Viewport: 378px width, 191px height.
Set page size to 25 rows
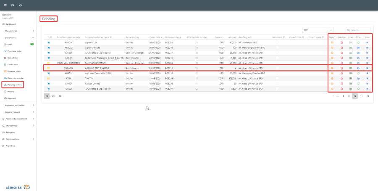click(53, 96)
